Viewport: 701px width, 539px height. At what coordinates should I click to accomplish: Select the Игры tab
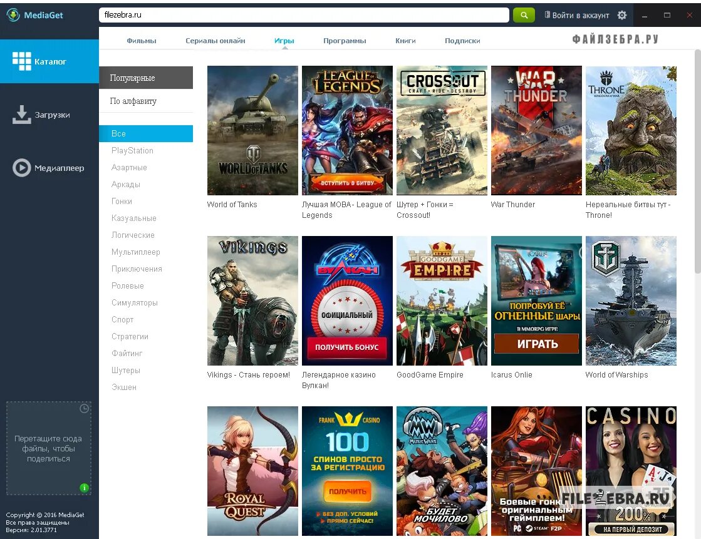284,41
